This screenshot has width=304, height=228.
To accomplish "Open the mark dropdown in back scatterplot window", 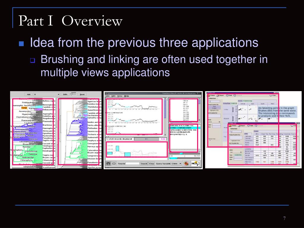I will 214,122.
